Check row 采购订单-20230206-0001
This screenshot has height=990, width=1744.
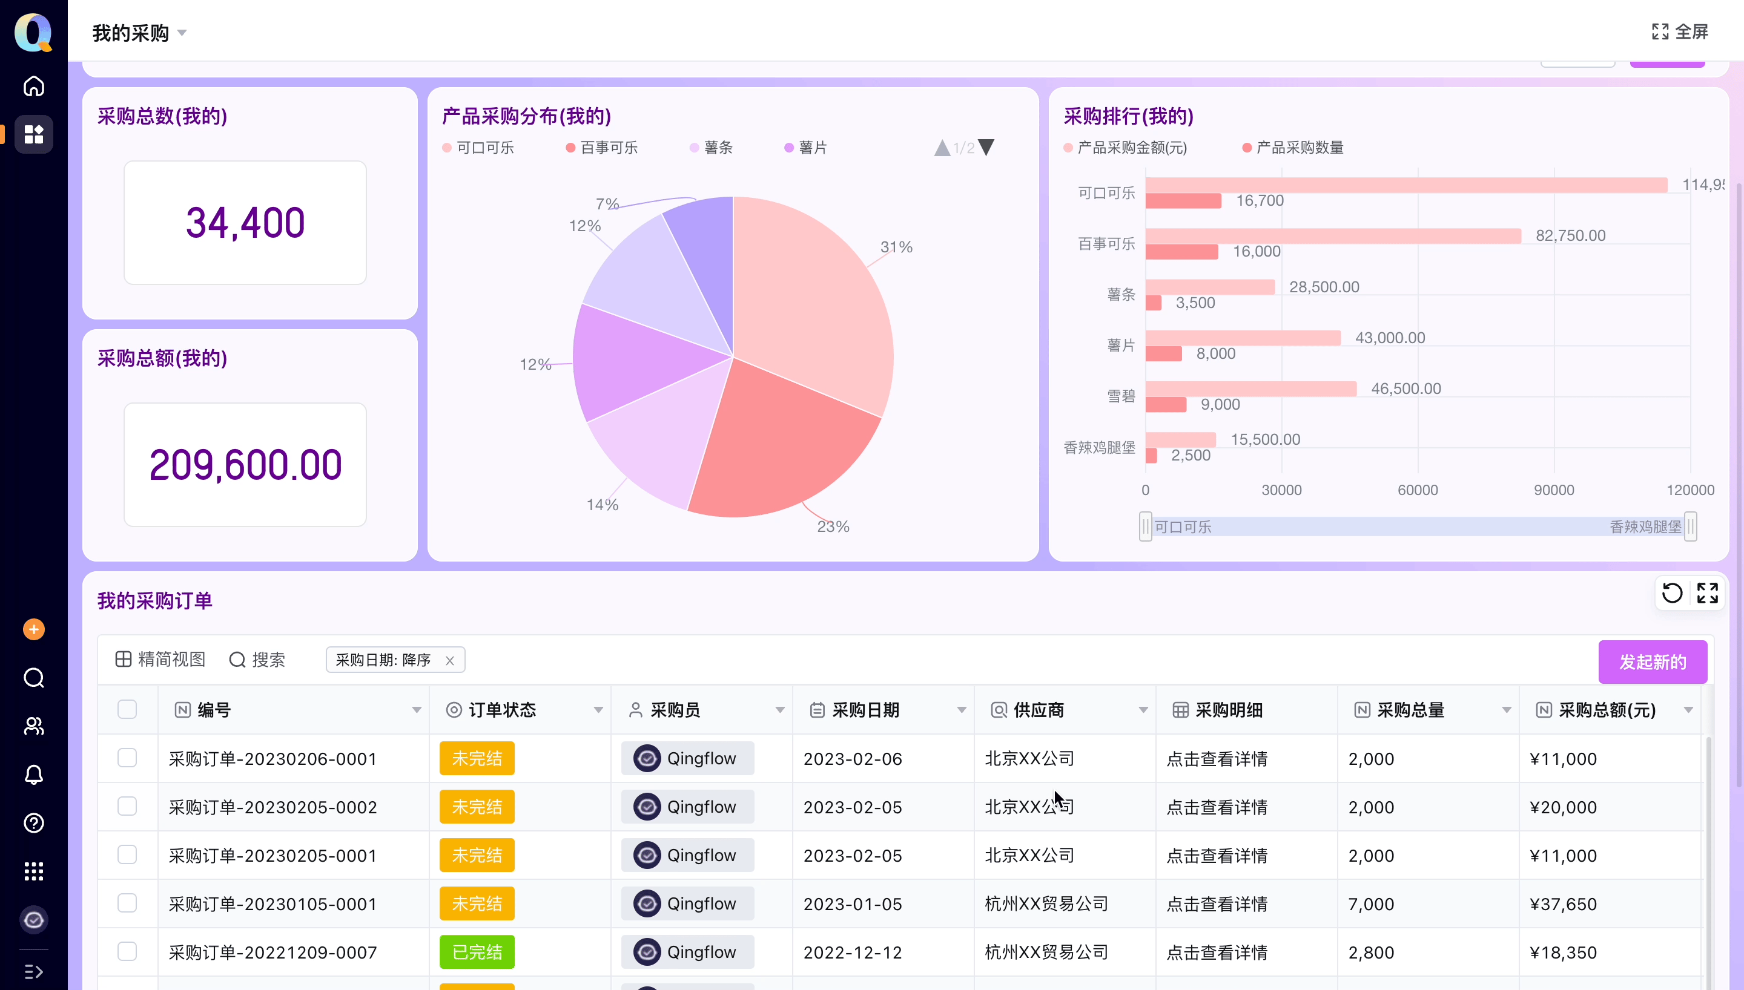[127, 758]
